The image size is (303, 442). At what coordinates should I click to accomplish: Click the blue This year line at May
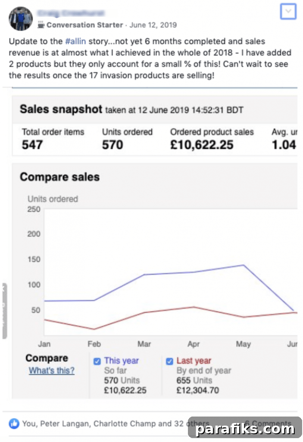[x=244, y=265]
